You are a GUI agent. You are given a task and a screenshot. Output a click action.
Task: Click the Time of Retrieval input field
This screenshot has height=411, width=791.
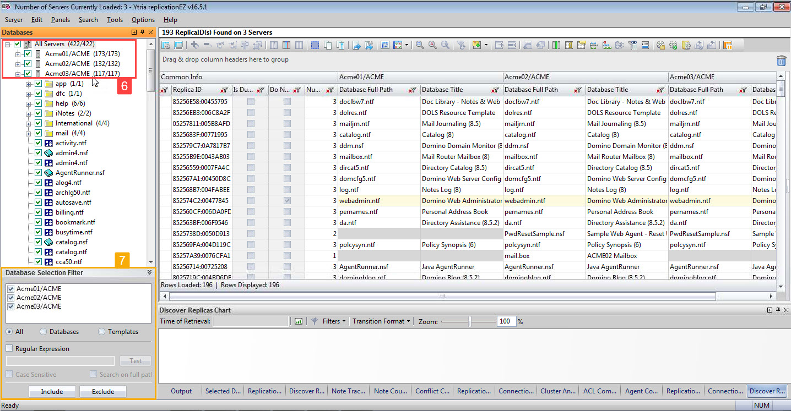(251, 321)
